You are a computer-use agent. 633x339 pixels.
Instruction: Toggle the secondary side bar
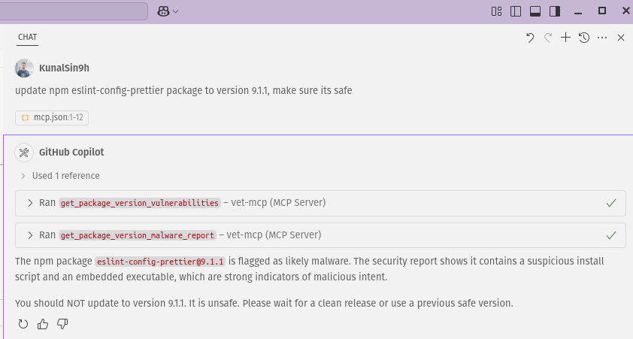[x=555, y=11]
